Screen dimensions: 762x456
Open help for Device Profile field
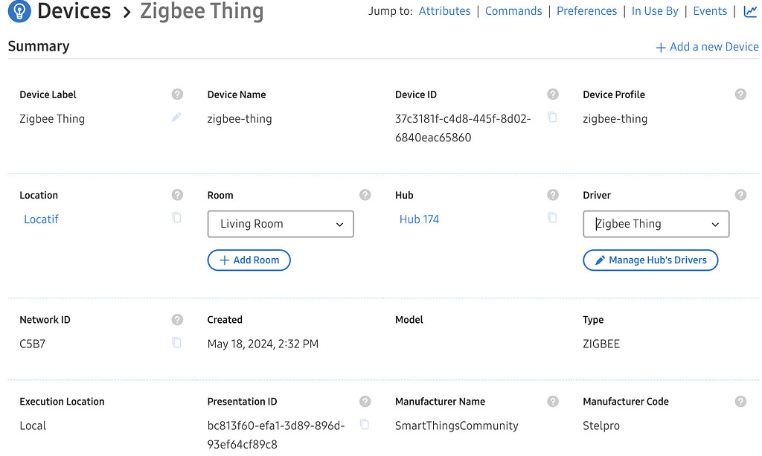click(x=740, y=94)
